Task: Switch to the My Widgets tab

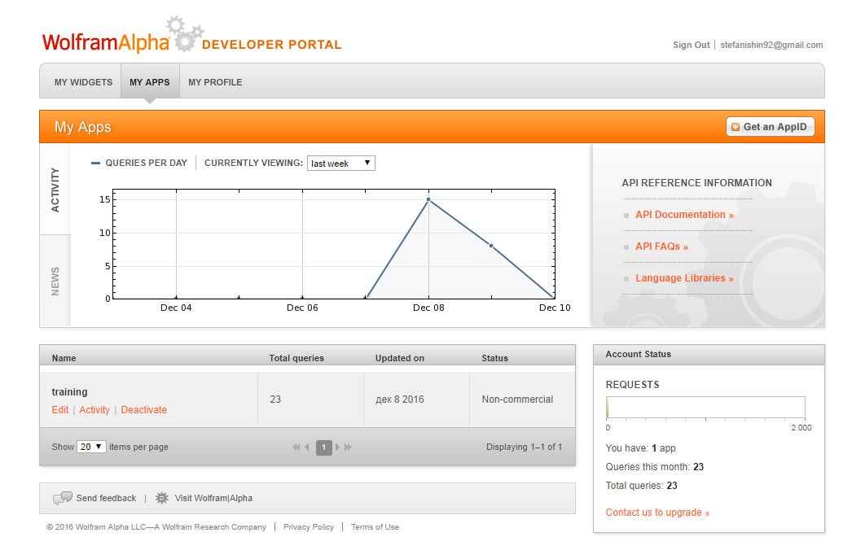Action: click(x=83, y=82)
